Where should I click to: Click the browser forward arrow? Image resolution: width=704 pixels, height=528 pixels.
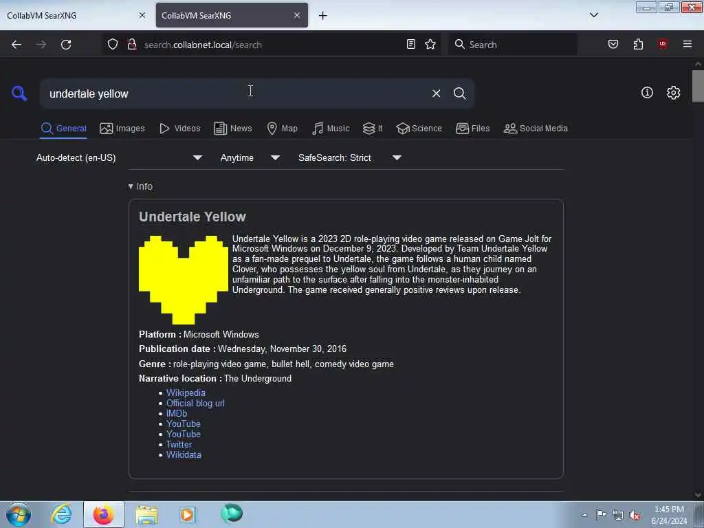[x=41, y=45]
